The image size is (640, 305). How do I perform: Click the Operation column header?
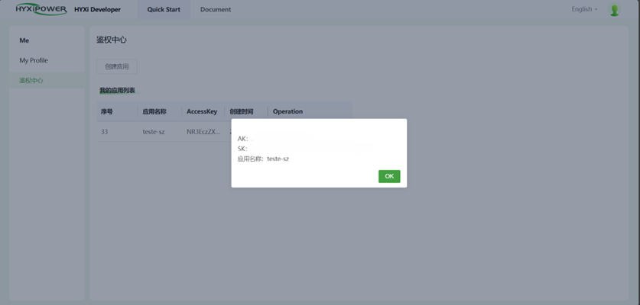pos(288,111)
